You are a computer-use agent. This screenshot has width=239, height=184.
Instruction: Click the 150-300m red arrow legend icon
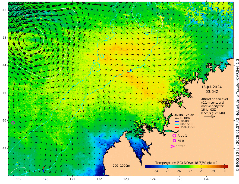[177, 127]
